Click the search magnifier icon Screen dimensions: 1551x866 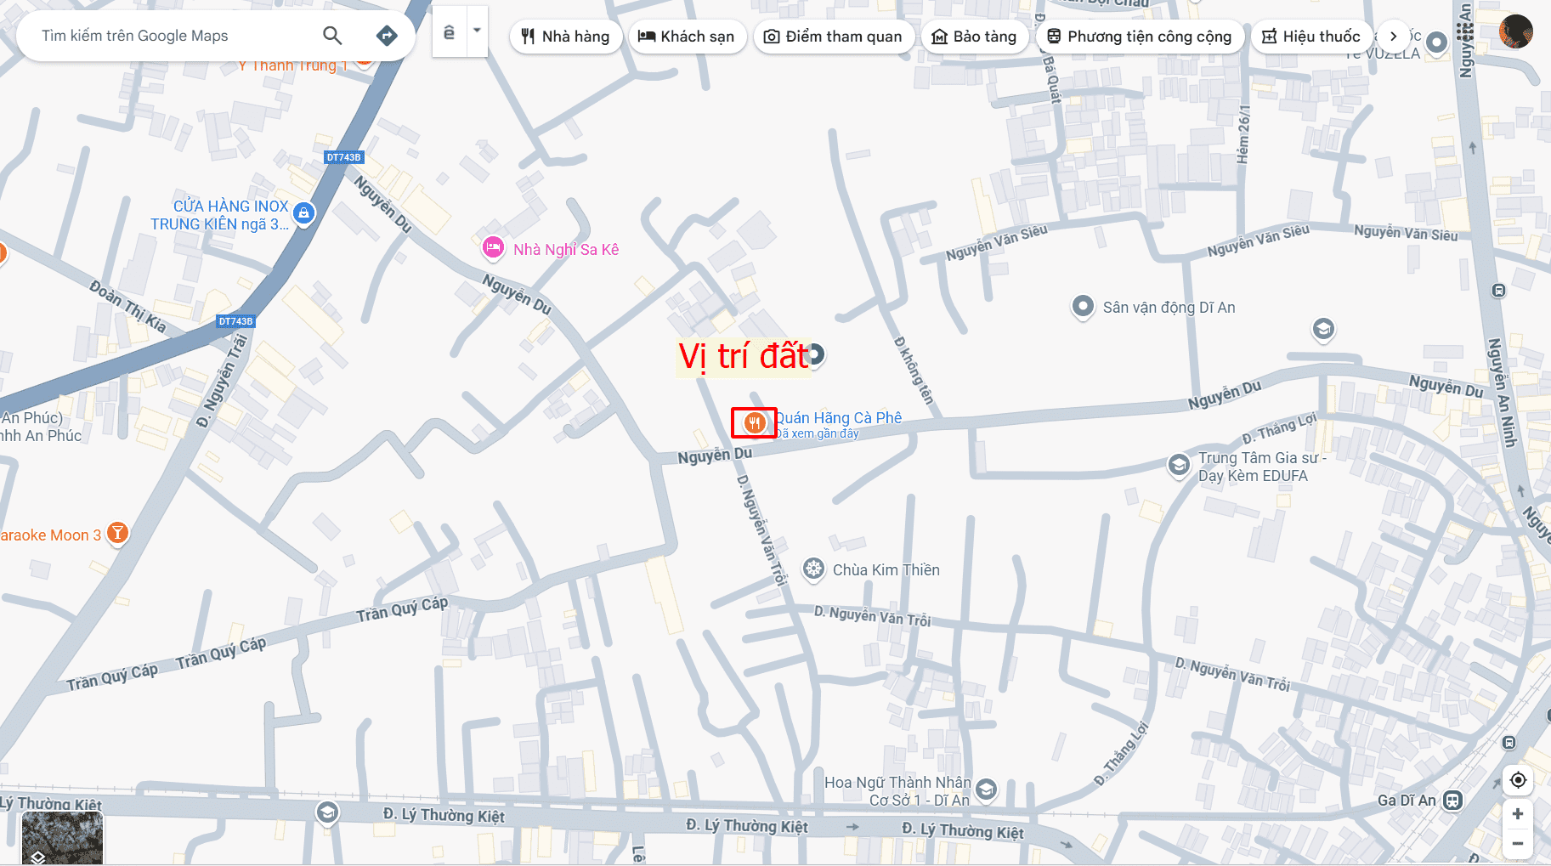coord(332,36)
